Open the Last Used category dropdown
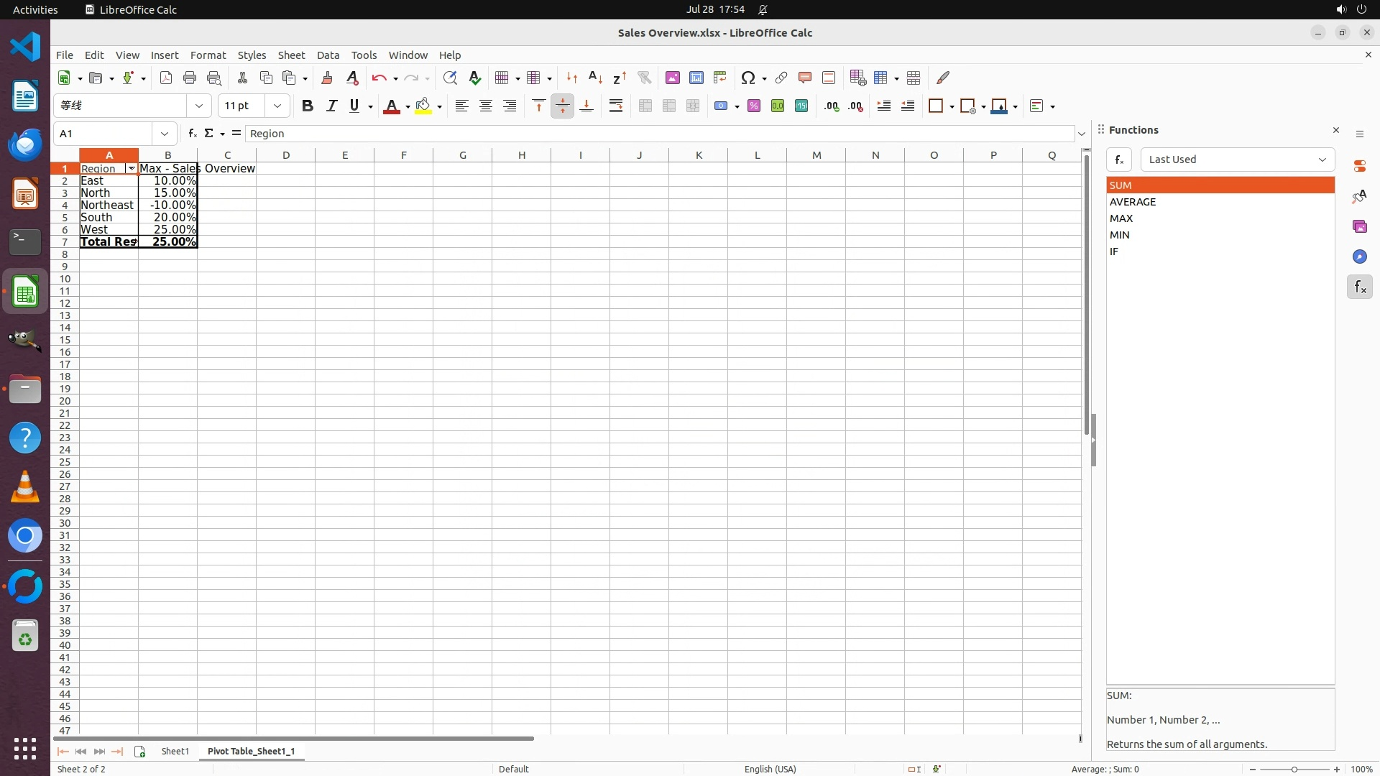 point(1237,160)
